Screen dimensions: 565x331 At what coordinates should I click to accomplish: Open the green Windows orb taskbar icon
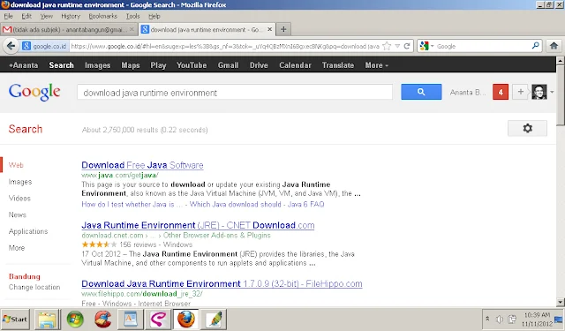tap(75, 320)
